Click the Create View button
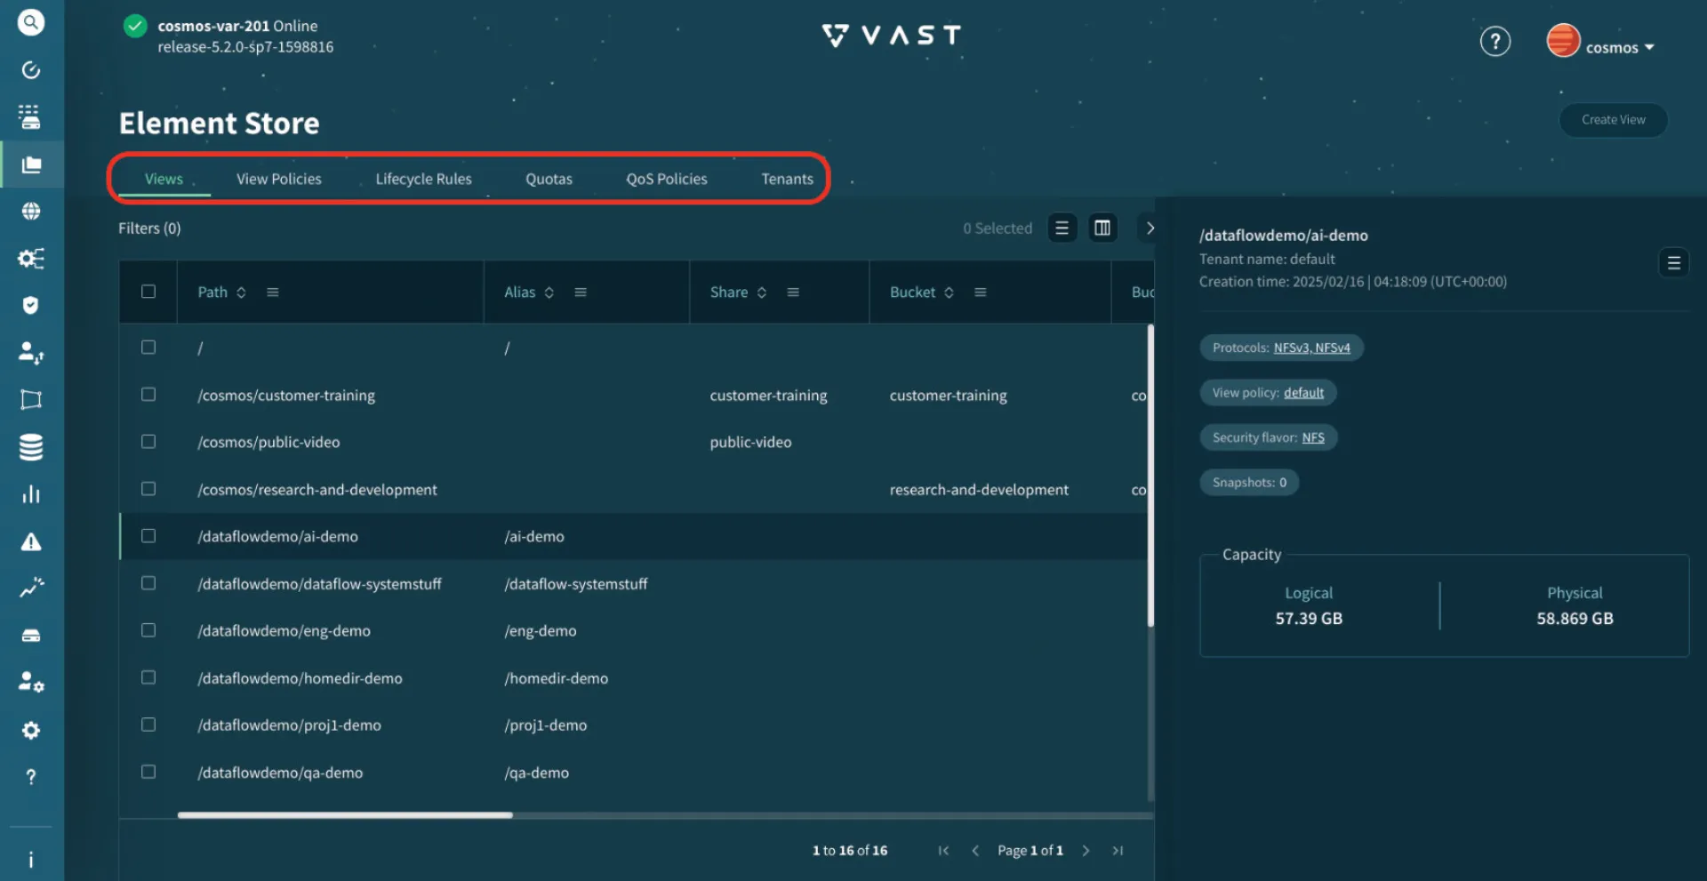 (1614, 120)
